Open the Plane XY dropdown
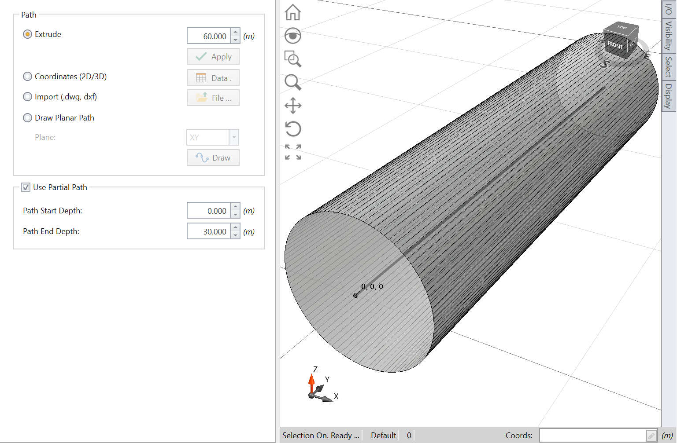 coord(234,137)
